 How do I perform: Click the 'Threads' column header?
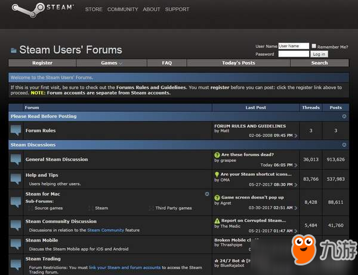311,108
